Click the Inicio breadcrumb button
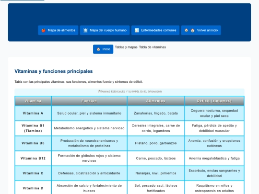This screenshot has height=194, width=259. pos(103,49)
